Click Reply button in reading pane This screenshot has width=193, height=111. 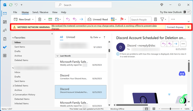pos(164,44)
